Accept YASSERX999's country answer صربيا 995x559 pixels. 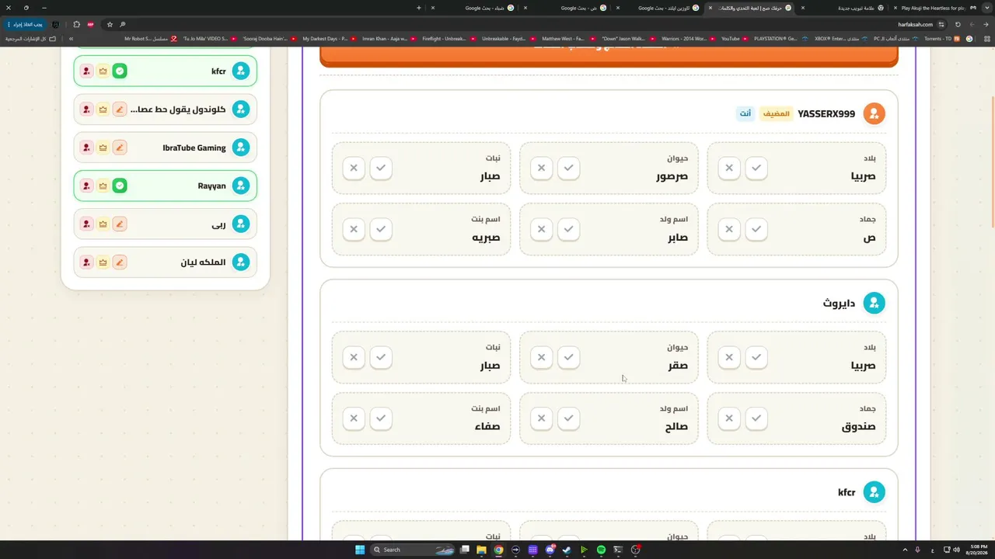click(x=756, y=168)
